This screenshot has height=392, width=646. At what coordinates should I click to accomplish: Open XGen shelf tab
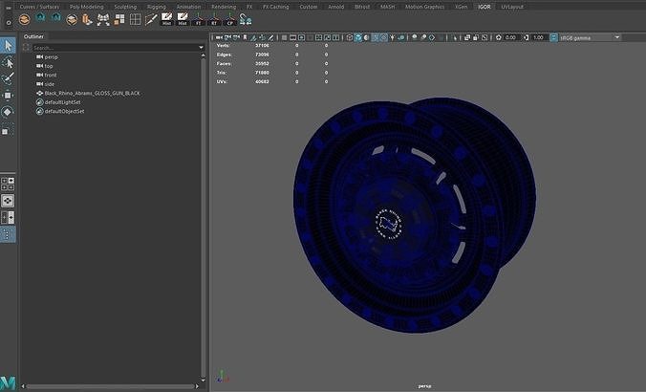(x=461, y=7)
